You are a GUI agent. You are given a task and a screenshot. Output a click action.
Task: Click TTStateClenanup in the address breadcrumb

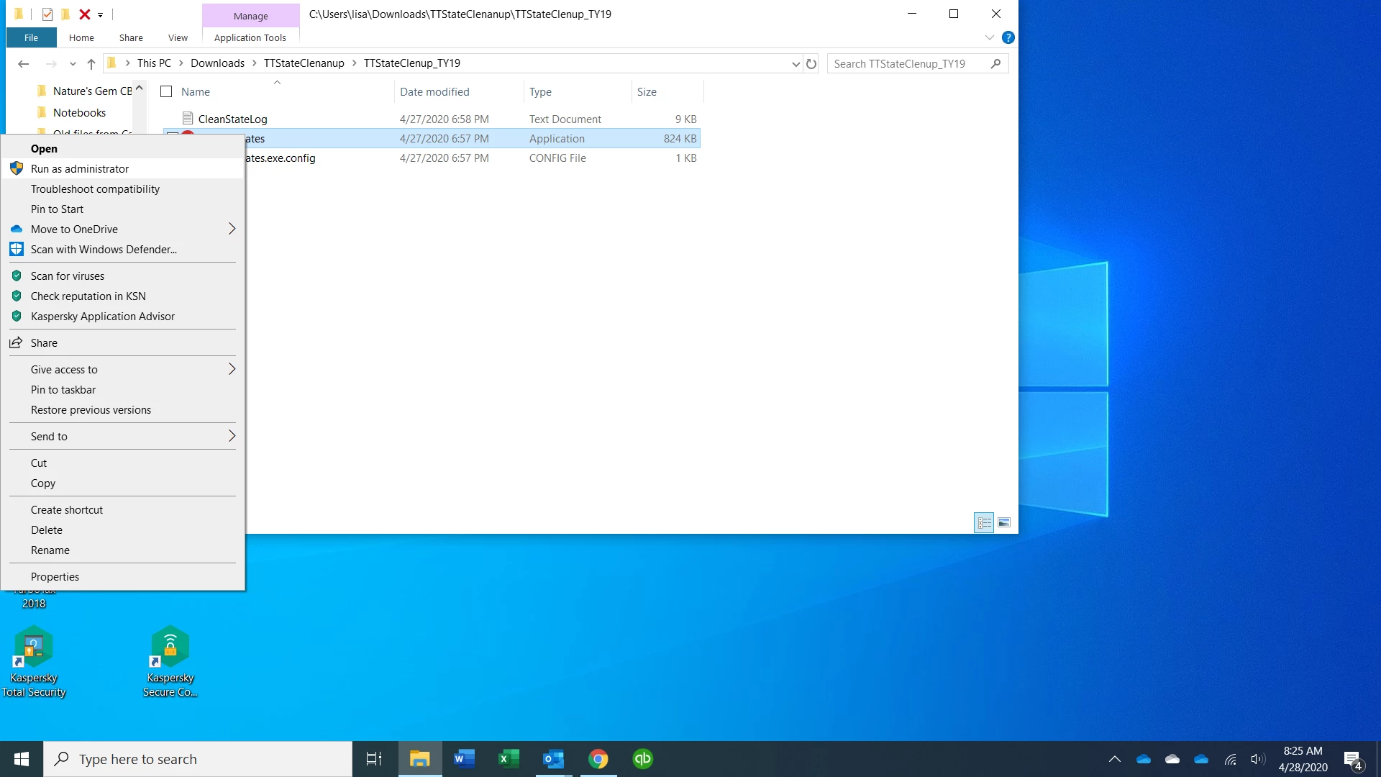tap(304, 63)
